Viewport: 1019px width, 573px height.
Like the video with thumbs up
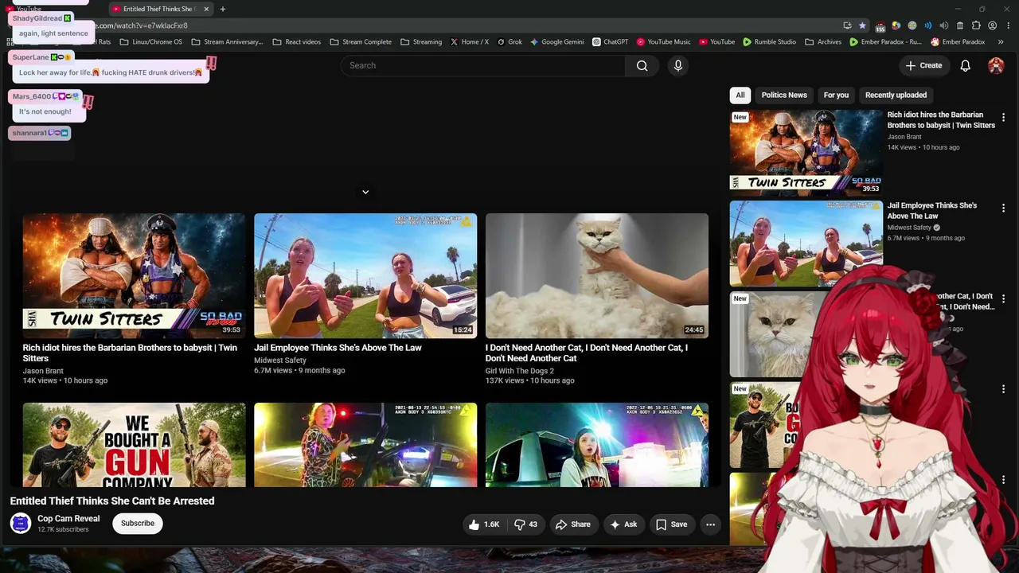484,524
